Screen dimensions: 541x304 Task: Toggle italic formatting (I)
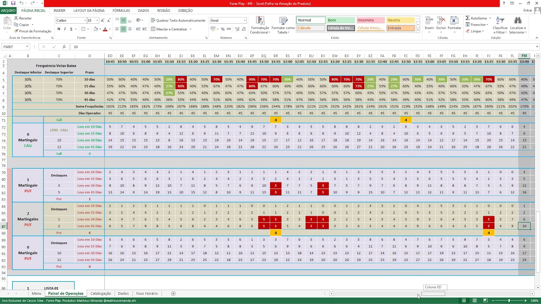click(65, 29)
